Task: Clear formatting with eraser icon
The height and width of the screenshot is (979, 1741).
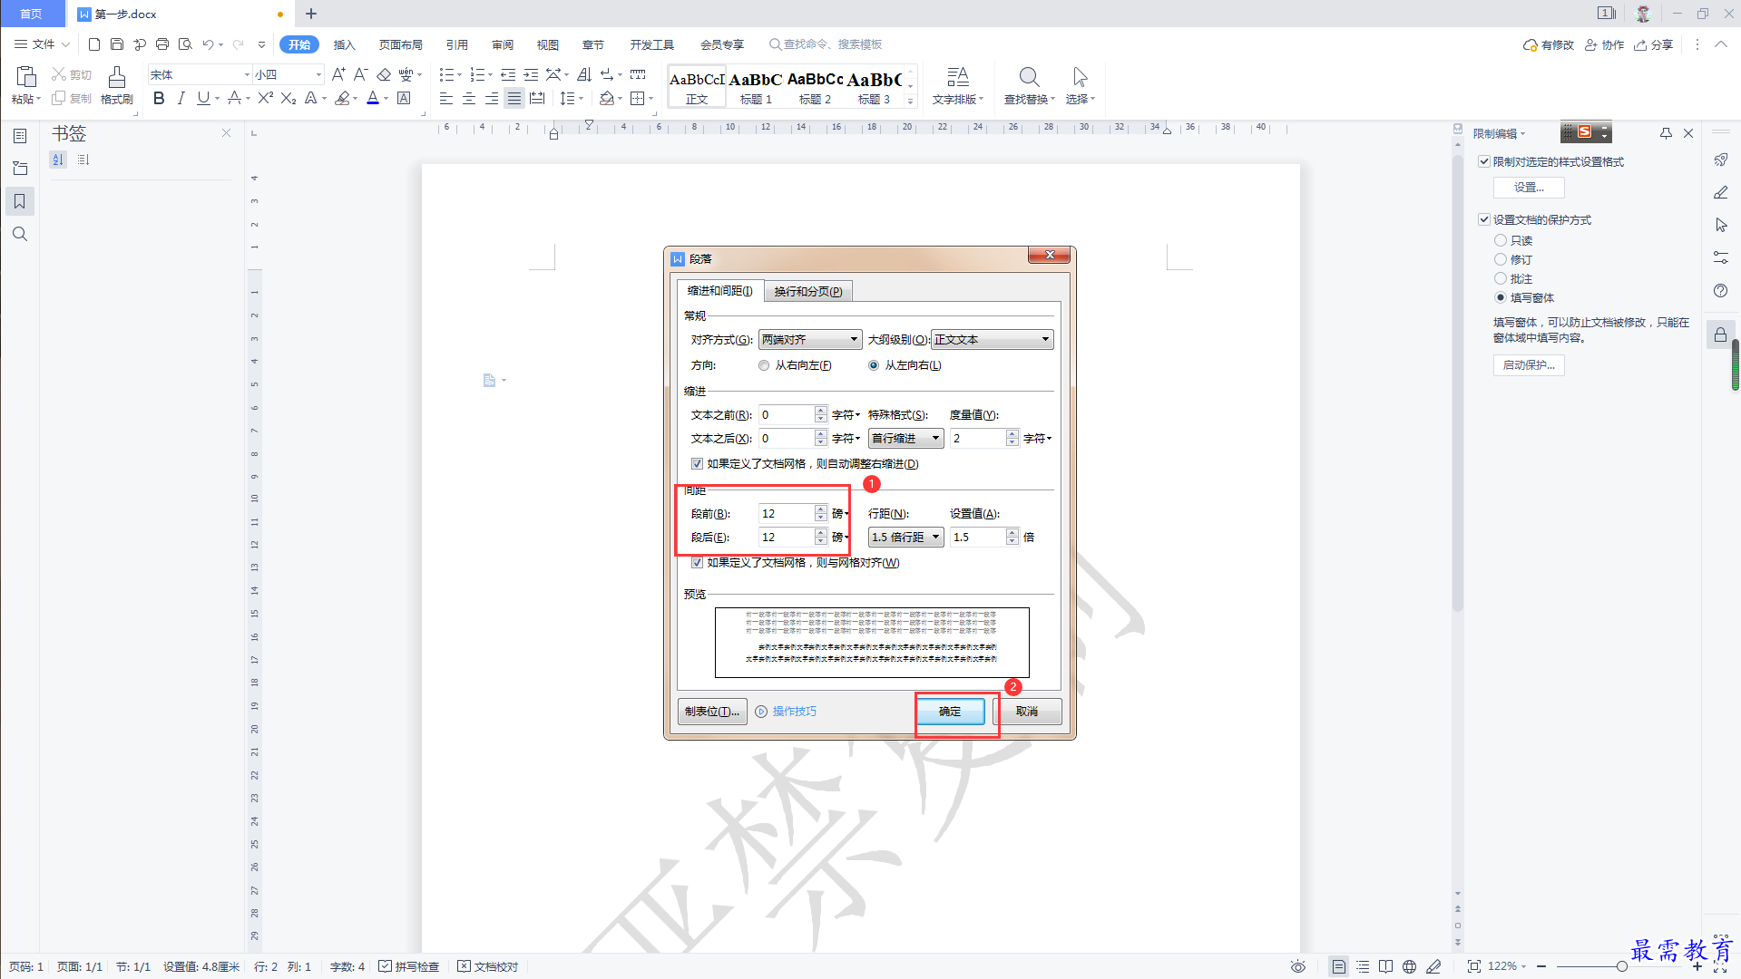Action: pyautogui.click(x=384, y=74)
